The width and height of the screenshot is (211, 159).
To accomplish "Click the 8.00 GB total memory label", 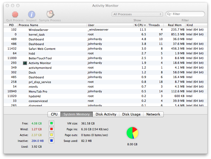I will (132, 144).
